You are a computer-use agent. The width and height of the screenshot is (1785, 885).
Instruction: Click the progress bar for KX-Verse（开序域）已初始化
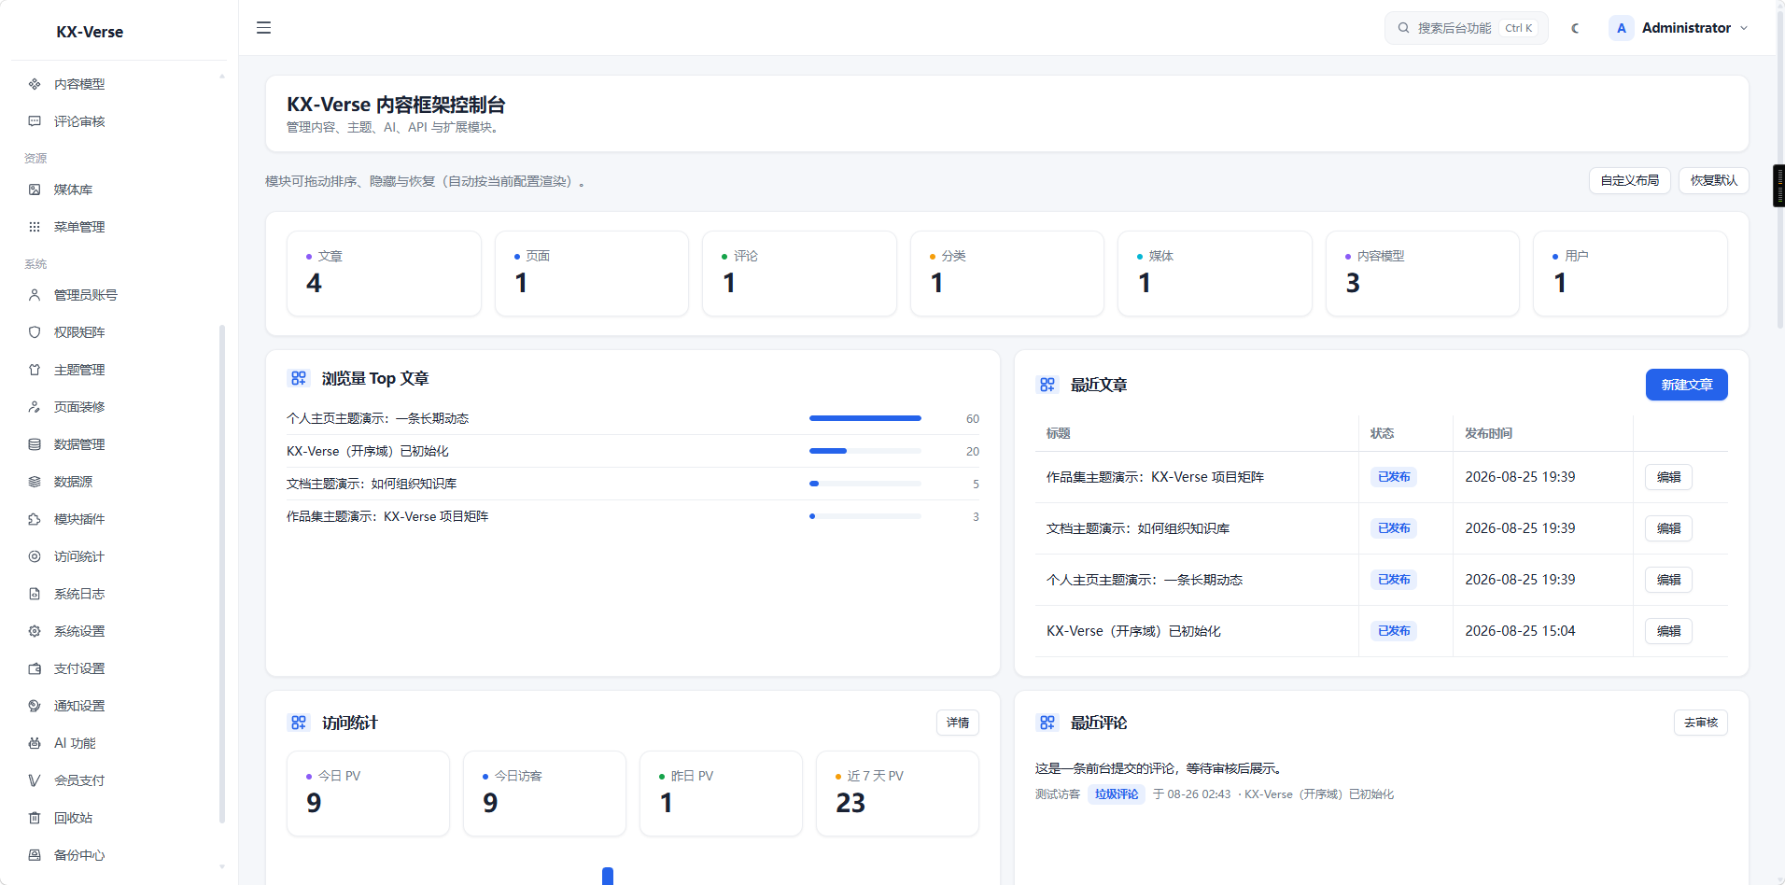tap(864, 451)
